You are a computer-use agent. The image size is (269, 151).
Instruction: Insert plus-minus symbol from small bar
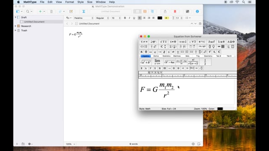pyautogui.click(x=178, y=52)
